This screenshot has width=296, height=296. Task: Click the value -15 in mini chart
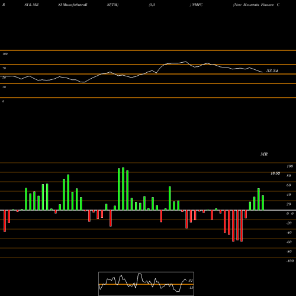pos(191,288)
